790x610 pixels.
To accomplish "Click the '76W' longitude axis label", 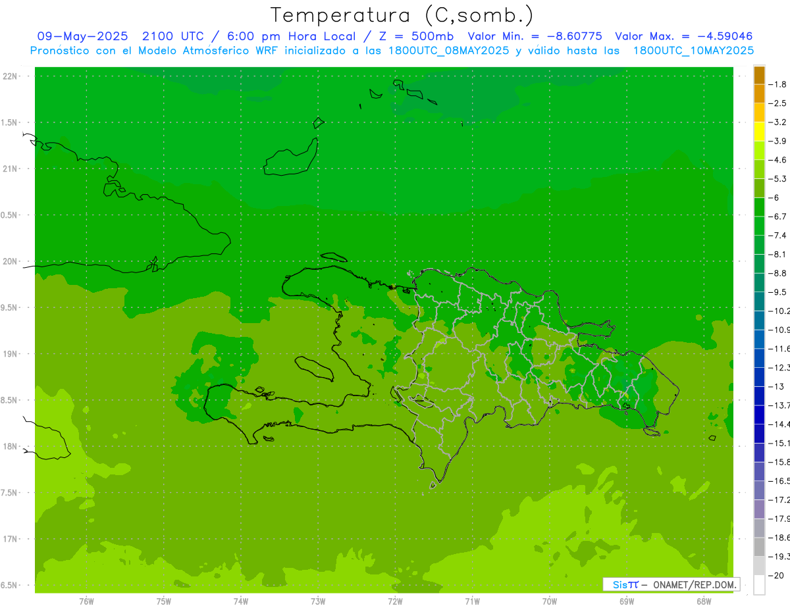I will [86, 601].
